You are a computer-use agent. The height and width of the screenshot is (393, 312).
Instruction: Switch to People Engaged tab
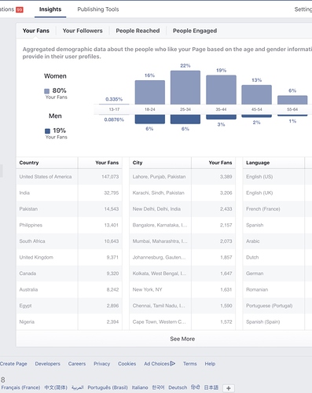pyautogui.click(x=195, y=31)
